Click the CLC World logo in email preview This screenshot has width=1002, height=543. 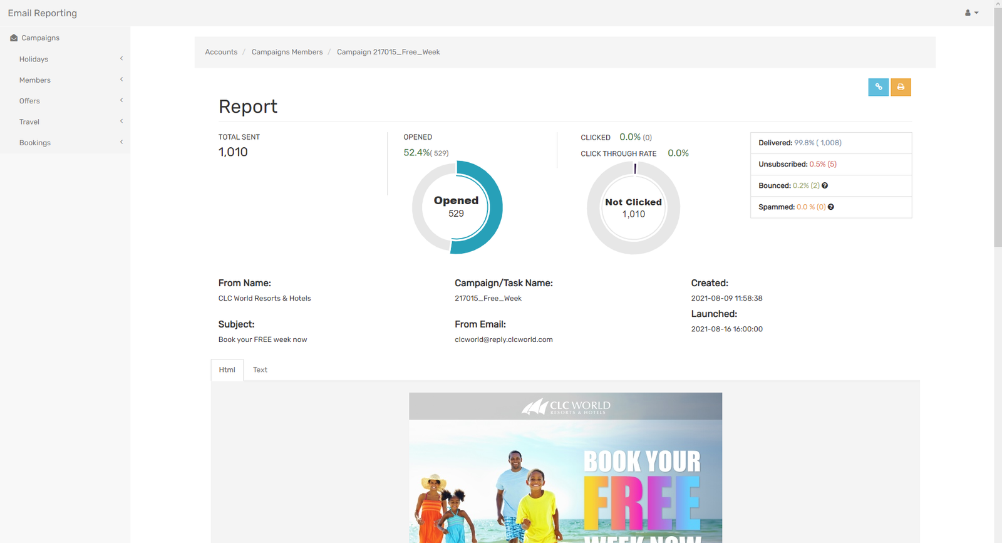566,407
